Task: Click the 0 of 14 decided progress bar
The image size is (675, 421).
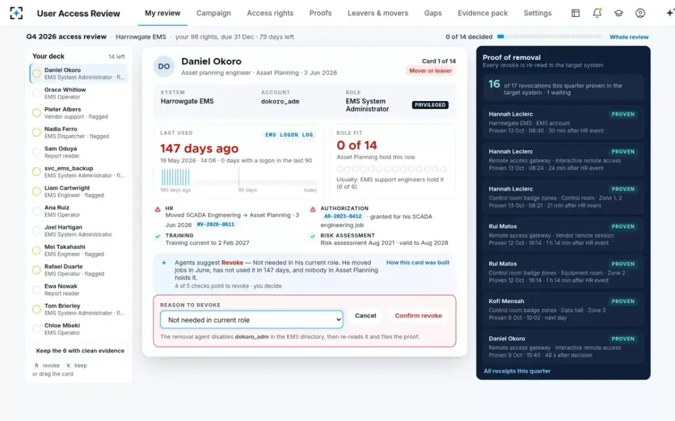Action: pyautogui.click(x=548, y=37)
